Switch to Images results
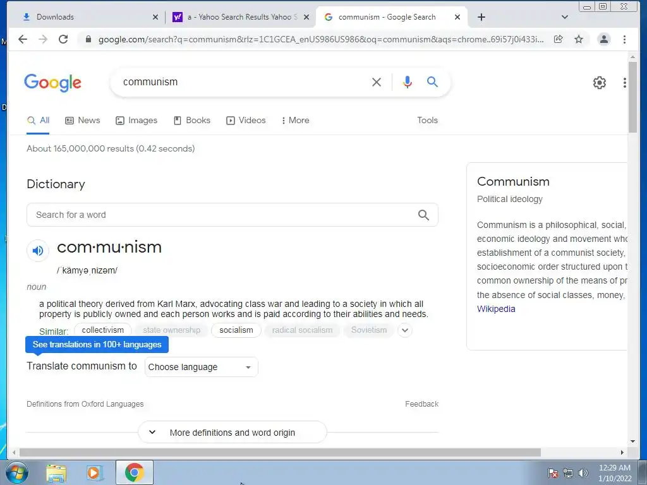The width and height of the screenshot is (647, 485). (x=136, y=121)
